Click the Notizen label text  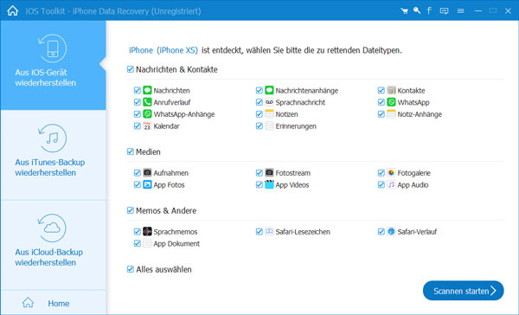tap(286, 114)
